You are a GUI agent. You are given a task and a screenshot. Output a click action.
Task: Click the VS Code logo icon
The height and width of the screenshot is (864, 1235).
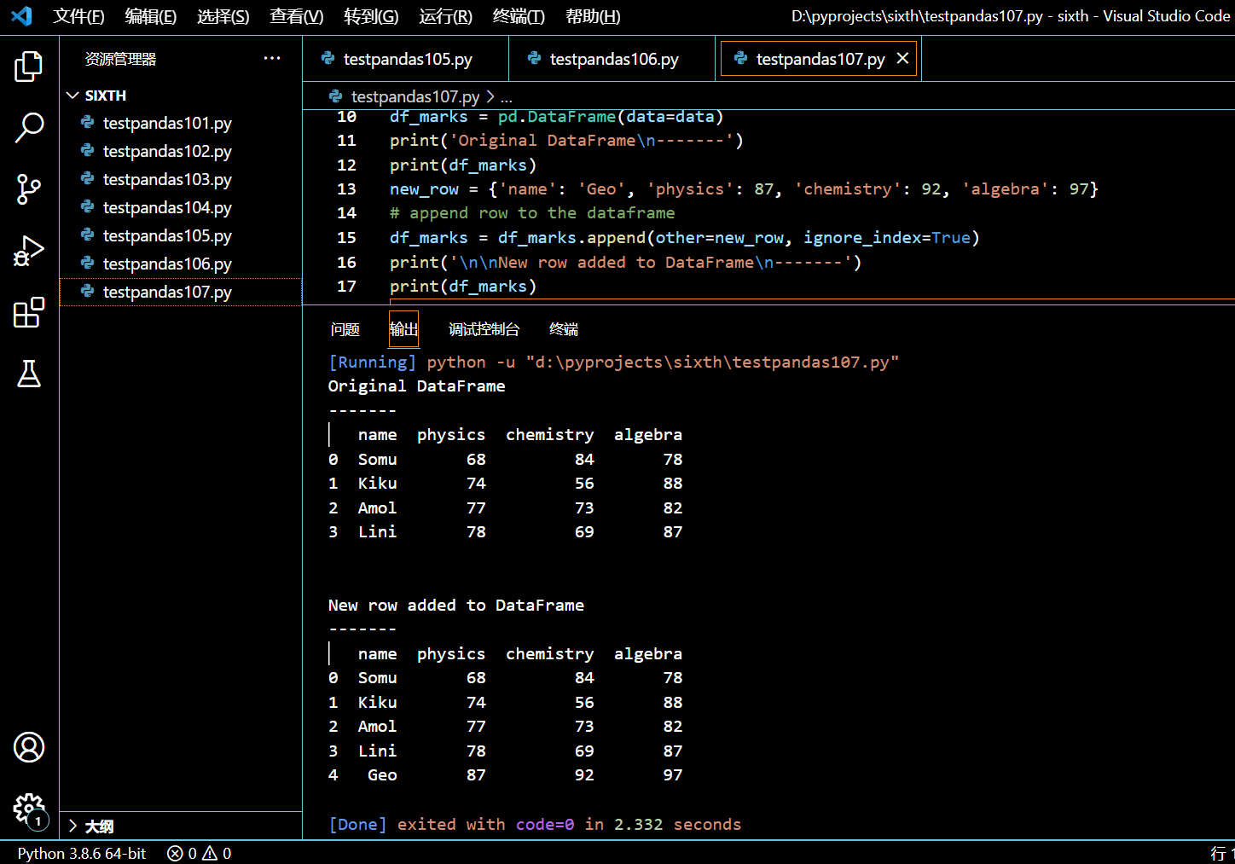(x=22, y=15)
